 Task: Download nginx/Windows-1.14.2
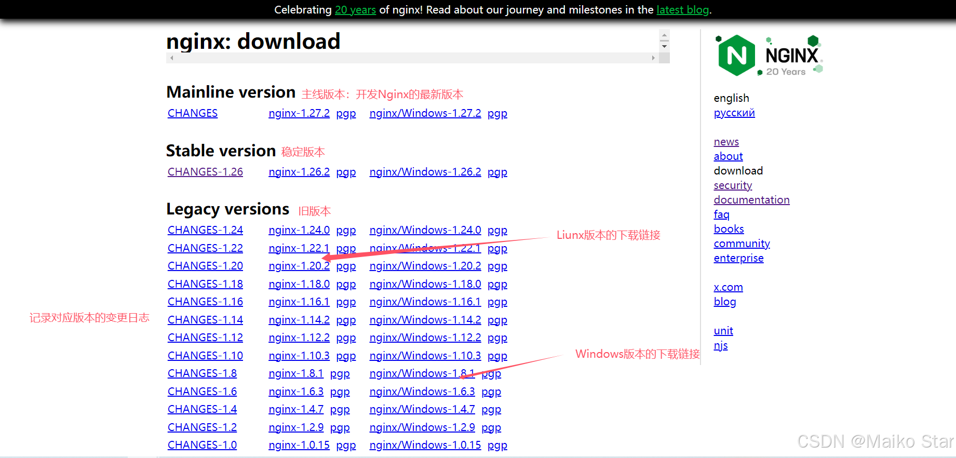tap(425, 320)
